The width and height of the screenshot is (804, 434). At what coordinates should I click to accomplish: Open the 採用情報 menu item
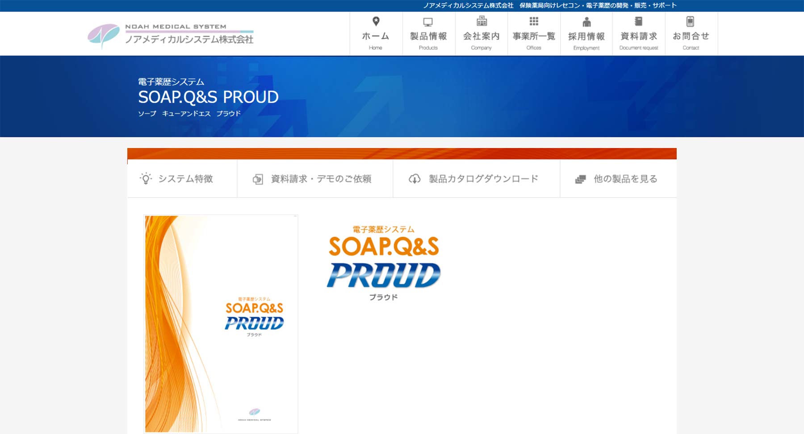586,33
